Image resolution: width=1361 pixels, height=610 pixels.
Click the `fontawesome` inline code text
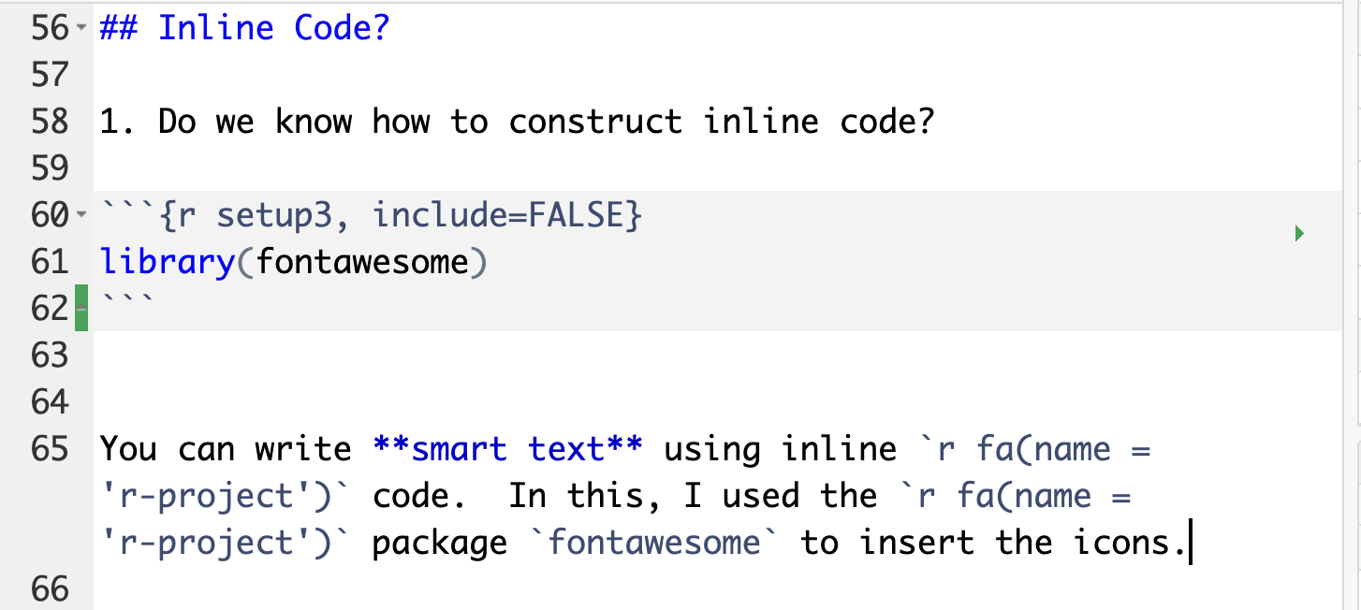point(654,543)
